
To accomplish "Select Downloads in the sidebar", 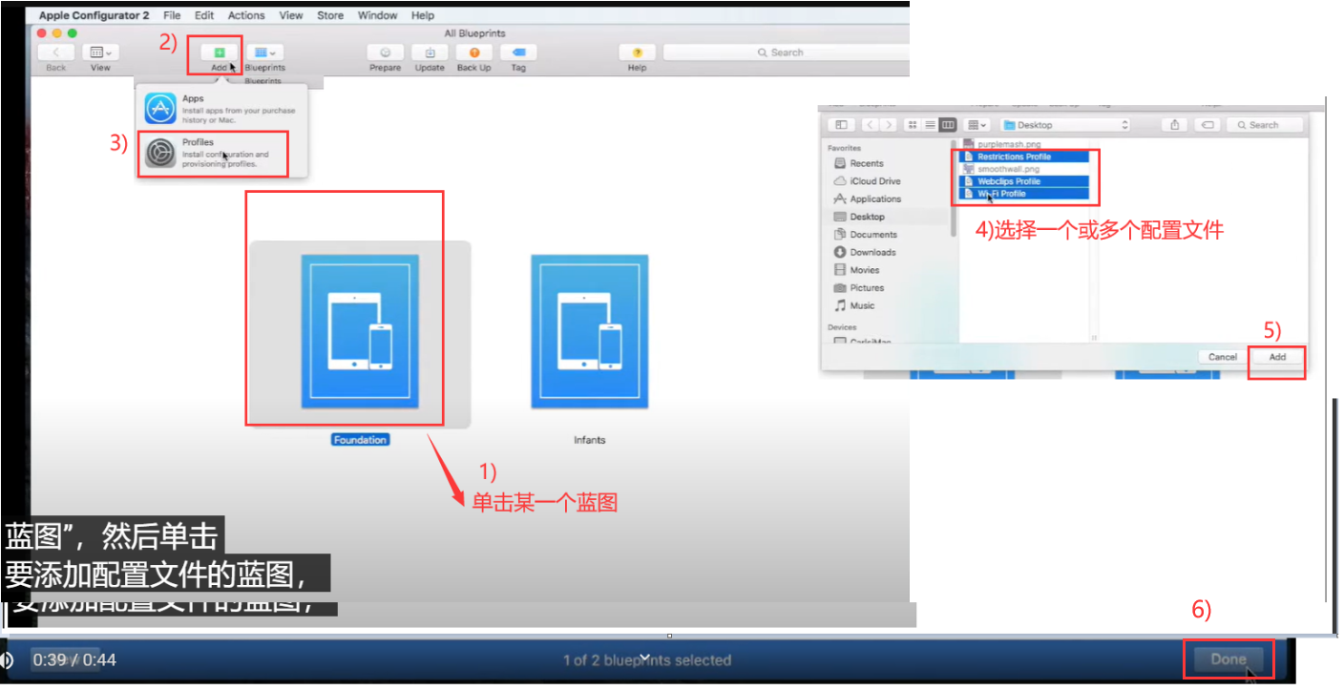I will pos(865,252).
